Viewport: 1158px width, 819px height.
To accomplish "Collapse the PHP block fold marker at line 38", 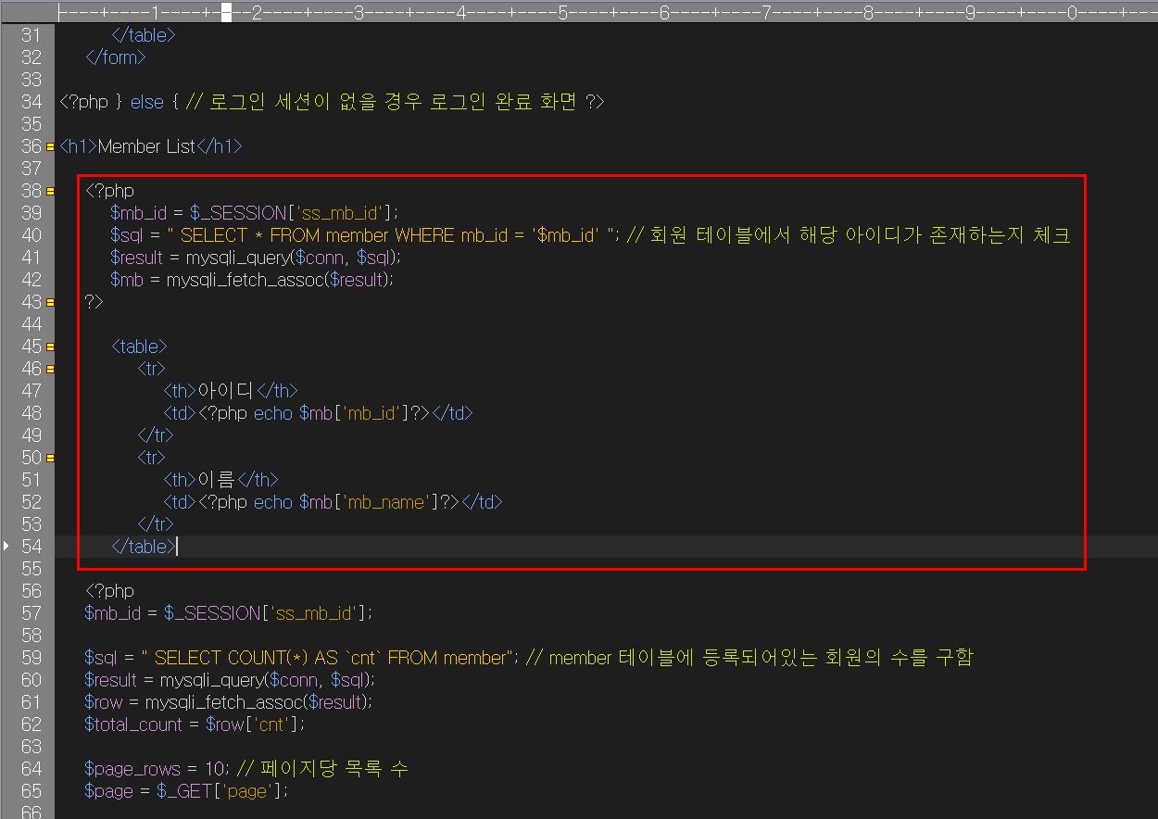I will (x=50, y=191).
